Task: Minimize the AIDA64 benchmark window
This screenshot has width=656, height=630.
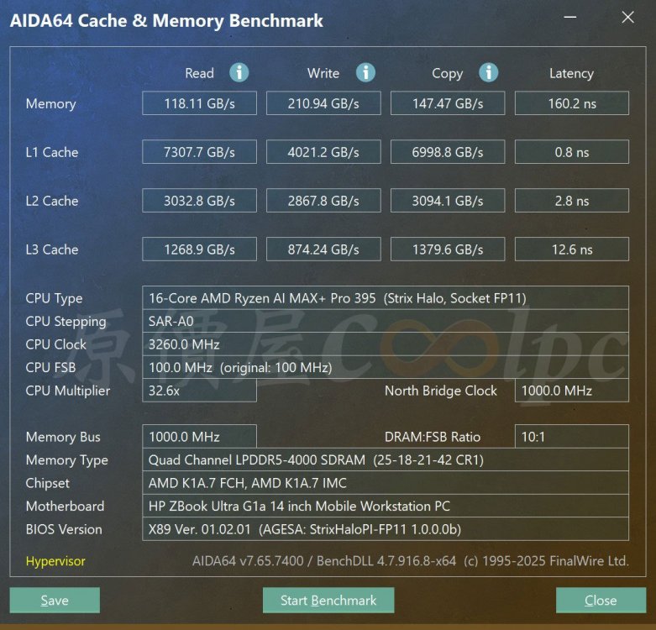Action: [569, 17]
